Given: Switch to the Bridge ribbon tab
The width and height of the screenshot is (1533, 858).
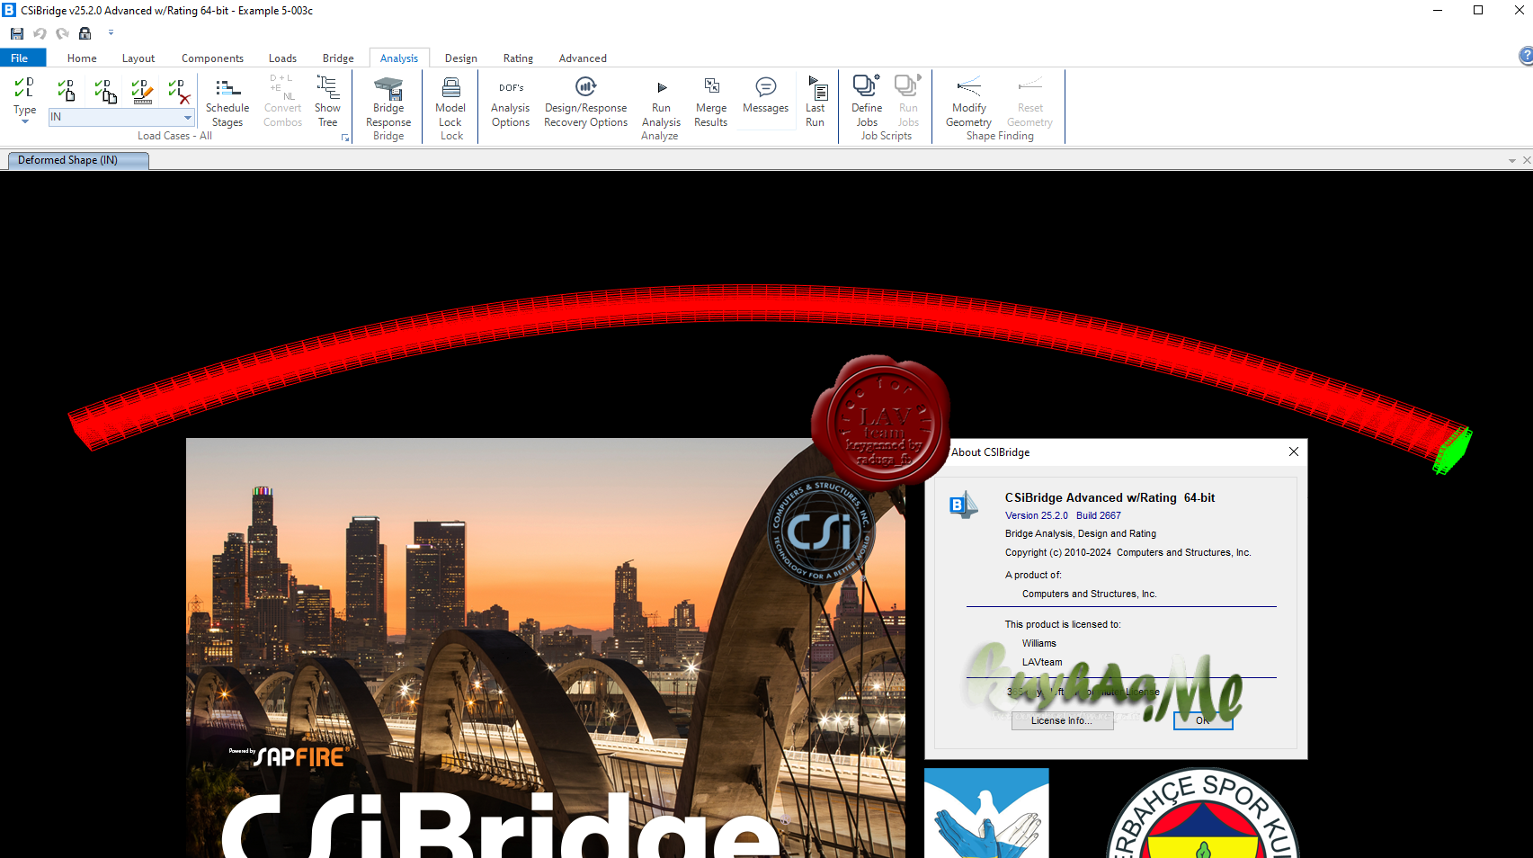Looking at the screenshot, I should [x=338, y=58].
